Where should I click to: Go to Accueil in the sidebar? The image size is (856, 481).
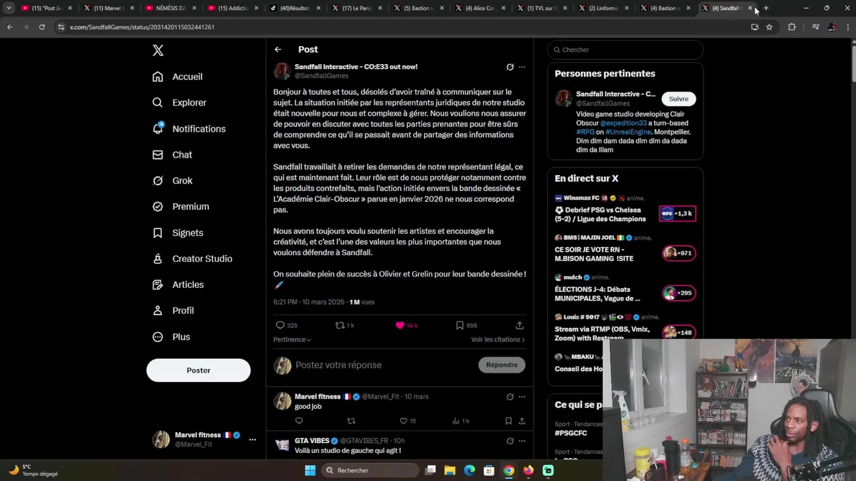pyautogui.click(x=177, y=77)
